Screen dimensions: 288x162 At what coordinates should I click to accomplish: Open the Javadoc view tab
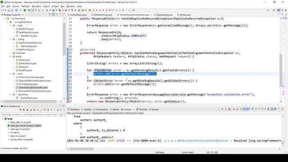(88, 109)
